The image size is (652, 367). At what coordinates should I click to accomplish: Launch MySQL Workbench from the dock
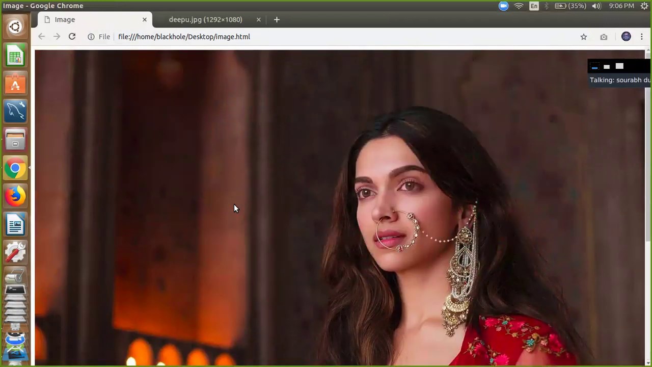click(x=15, y=111)
